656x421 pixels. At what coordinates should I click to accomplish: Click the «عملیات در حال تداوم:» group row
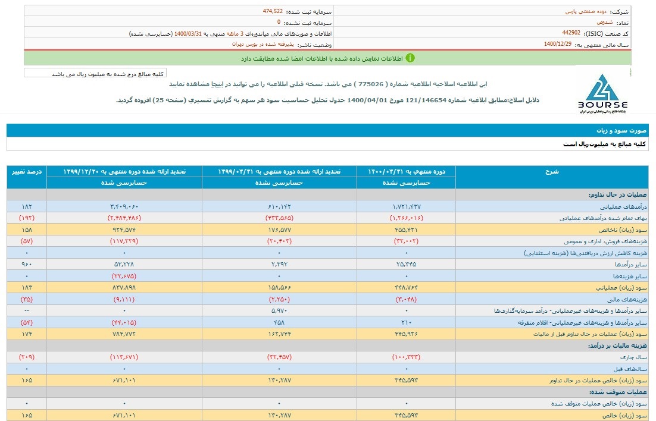tap(327, 194)
